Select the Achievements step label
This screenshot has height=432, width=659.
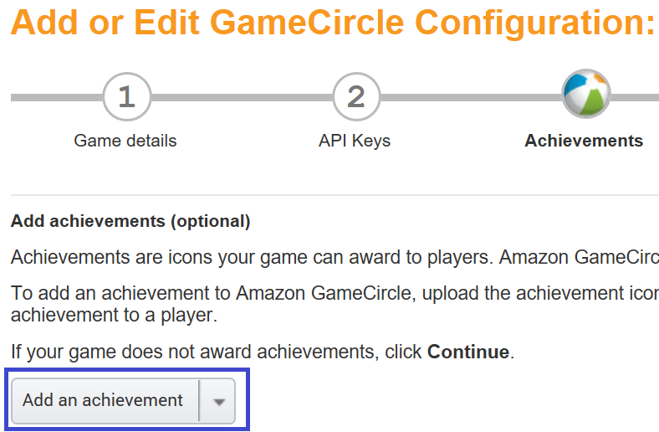tap(584, 141)
